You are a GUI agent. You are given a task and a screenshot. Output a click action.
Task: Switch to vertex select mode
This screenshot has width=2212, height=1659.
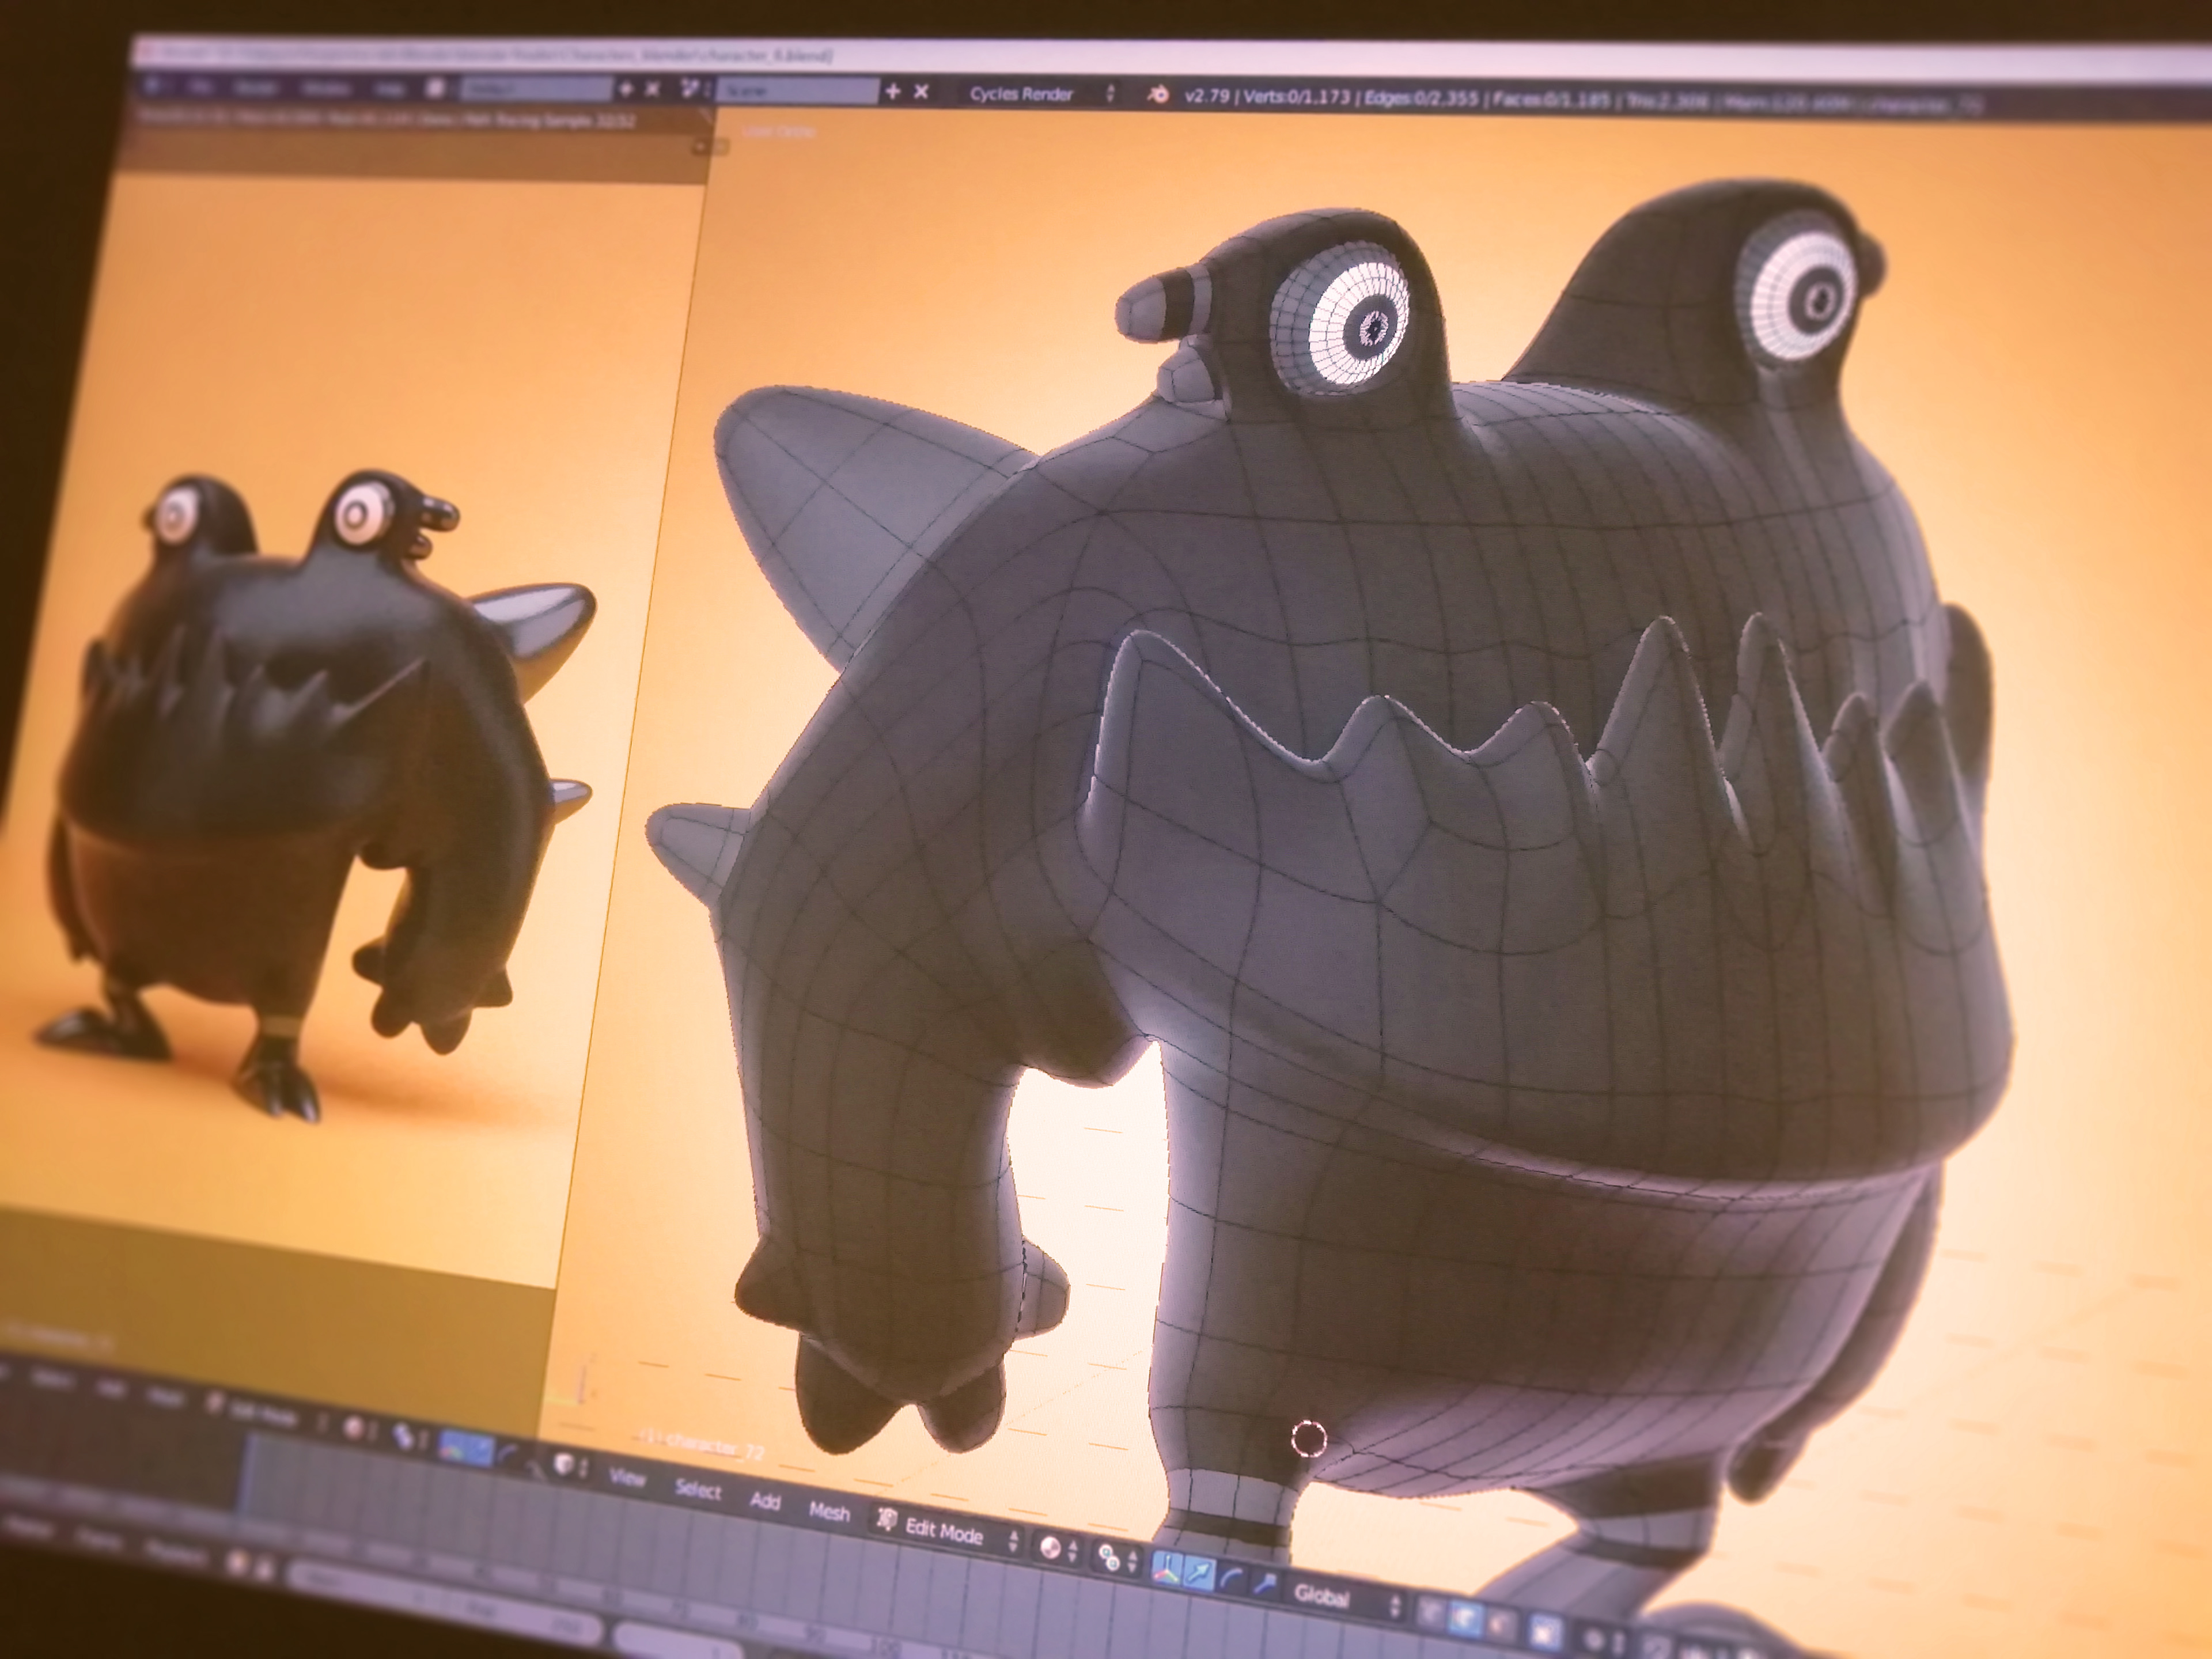[x=1430, y=1611]
